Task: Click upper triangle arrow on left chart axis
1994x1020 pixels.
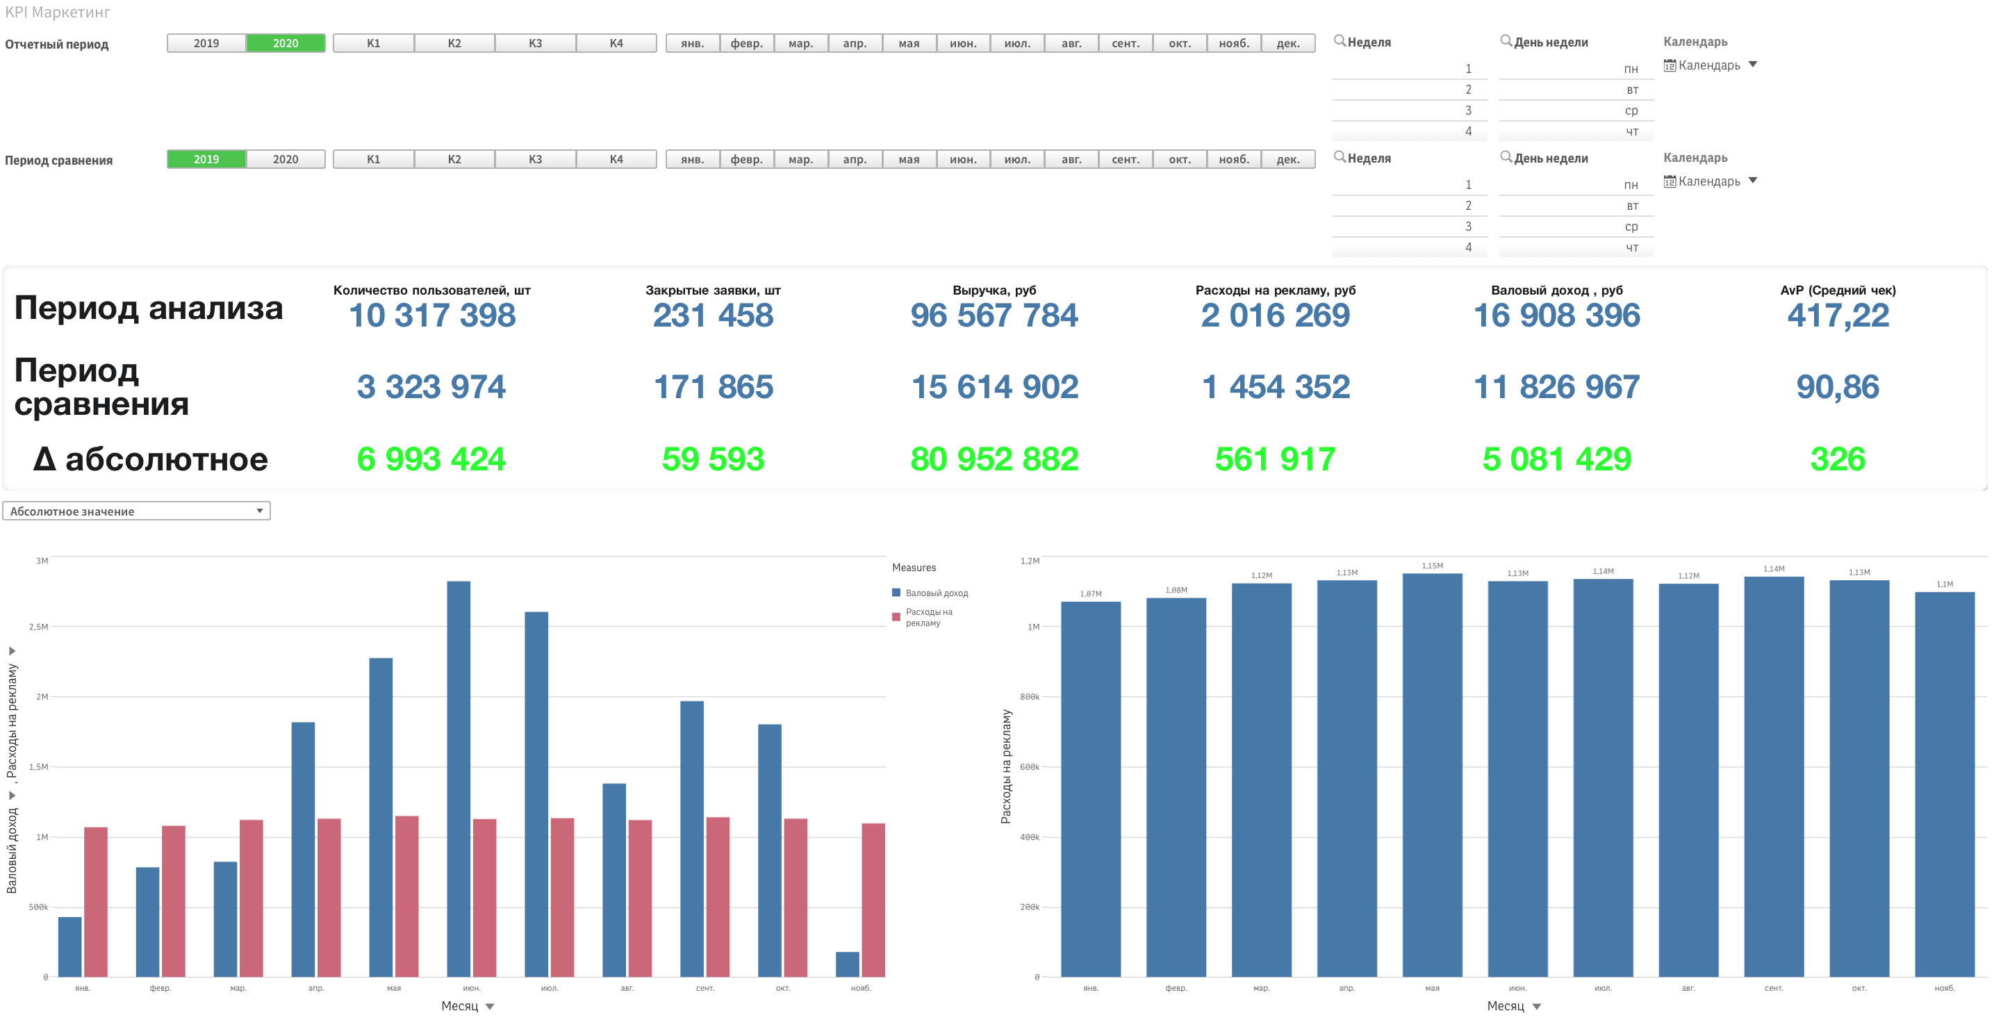Action: coord(13,651)
